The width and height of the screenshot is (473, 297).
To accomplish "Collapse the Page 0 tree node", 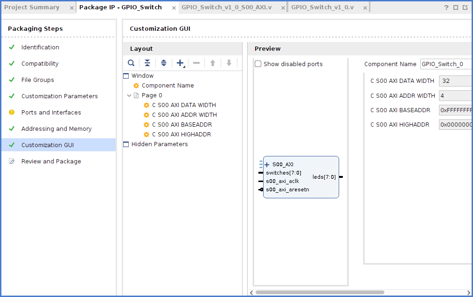I will [x=129, y=95].
